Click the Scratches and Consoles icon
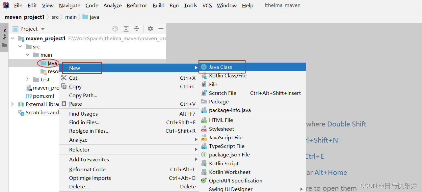 coord(20,112)
